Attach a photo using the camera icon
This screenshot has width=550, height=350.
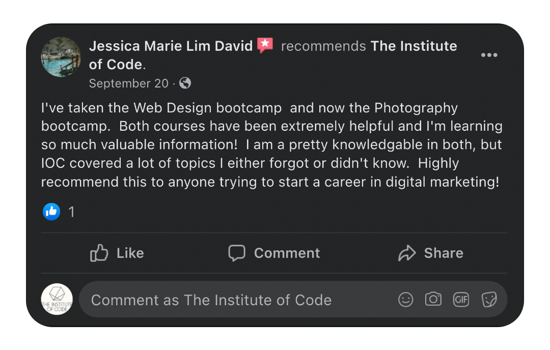[x=433, y=299]
